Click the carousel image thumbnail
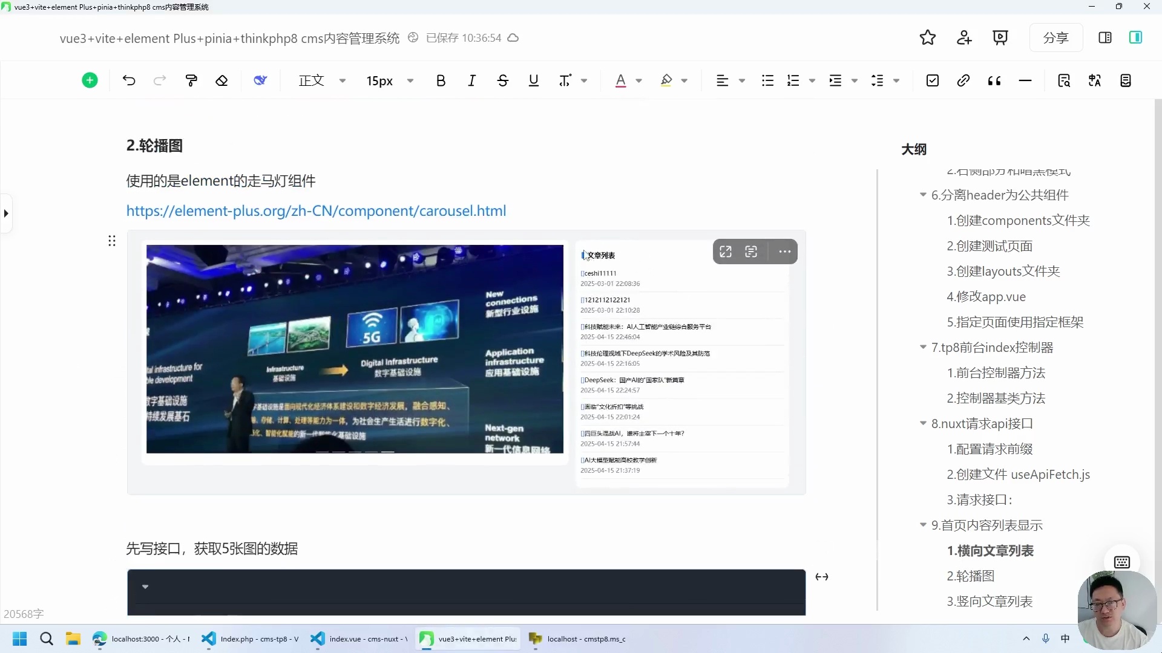This screenshot has height=653, width=1162. 355,349
